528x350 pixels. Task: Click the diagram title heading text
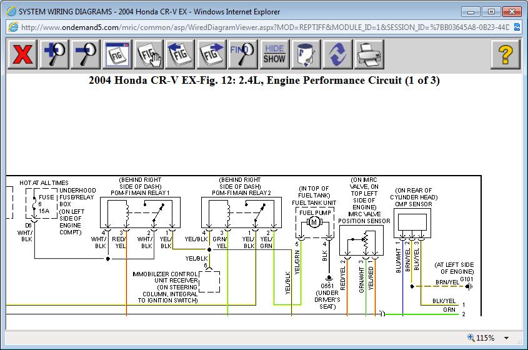tap(264, 81)
